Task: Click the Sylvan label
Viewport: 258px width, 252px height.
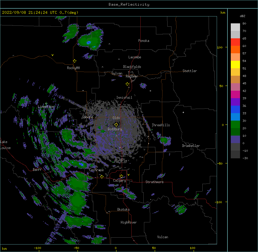Action: click(x=117, y=73)
